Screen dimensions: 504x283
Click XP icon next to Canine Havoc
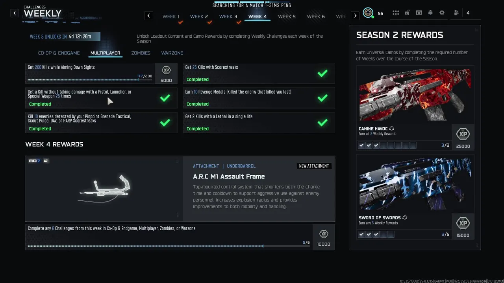[x=463, y=134]
